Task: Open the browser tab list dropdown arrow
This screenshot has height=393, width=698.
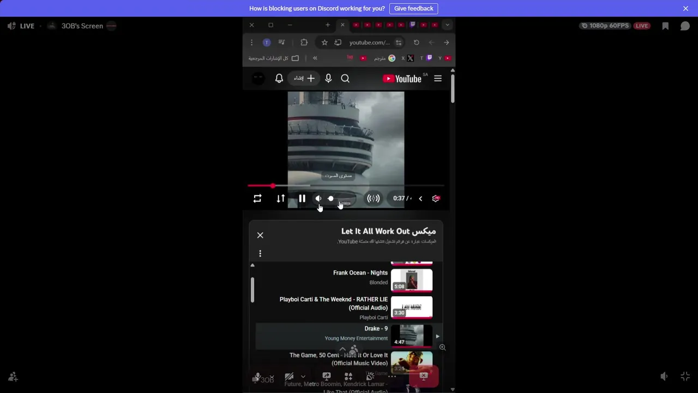Action: tap(447, 25)
